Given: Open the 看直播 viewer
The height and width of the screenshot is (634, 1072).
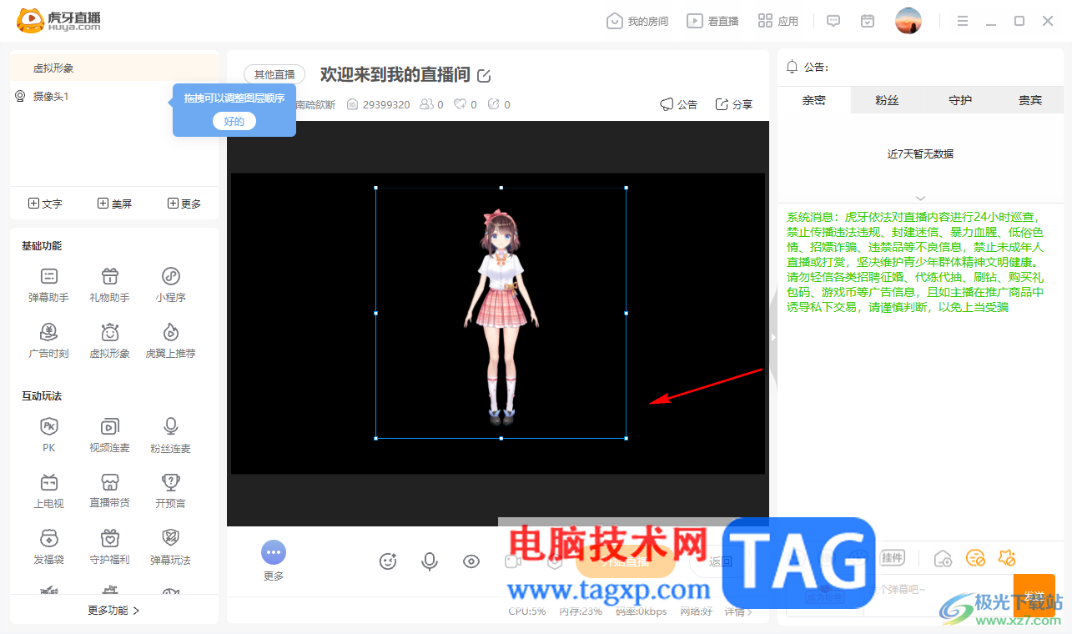Looking at the screenshot, I should (x=712, y=21).
